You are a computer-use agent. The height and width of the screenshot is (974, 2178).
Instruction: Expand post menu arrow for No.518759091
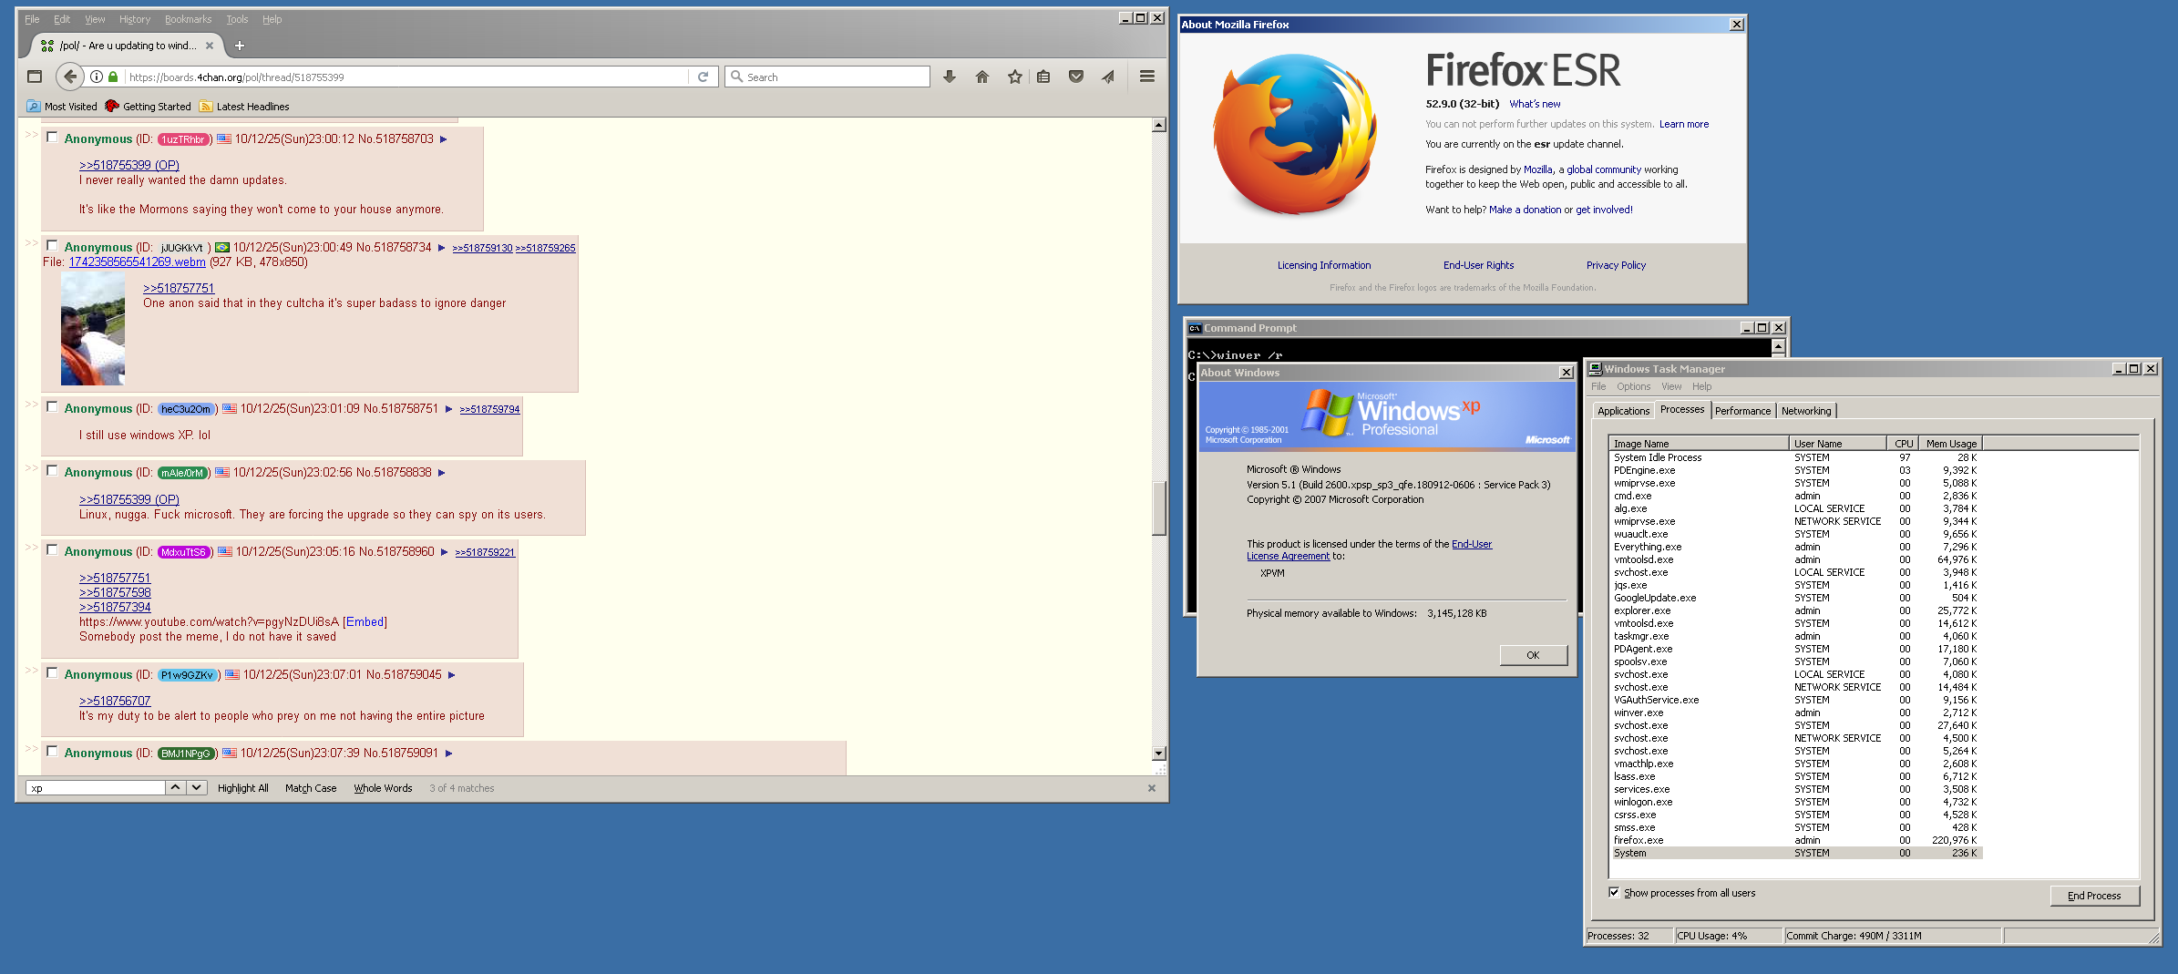pos(449,754)
